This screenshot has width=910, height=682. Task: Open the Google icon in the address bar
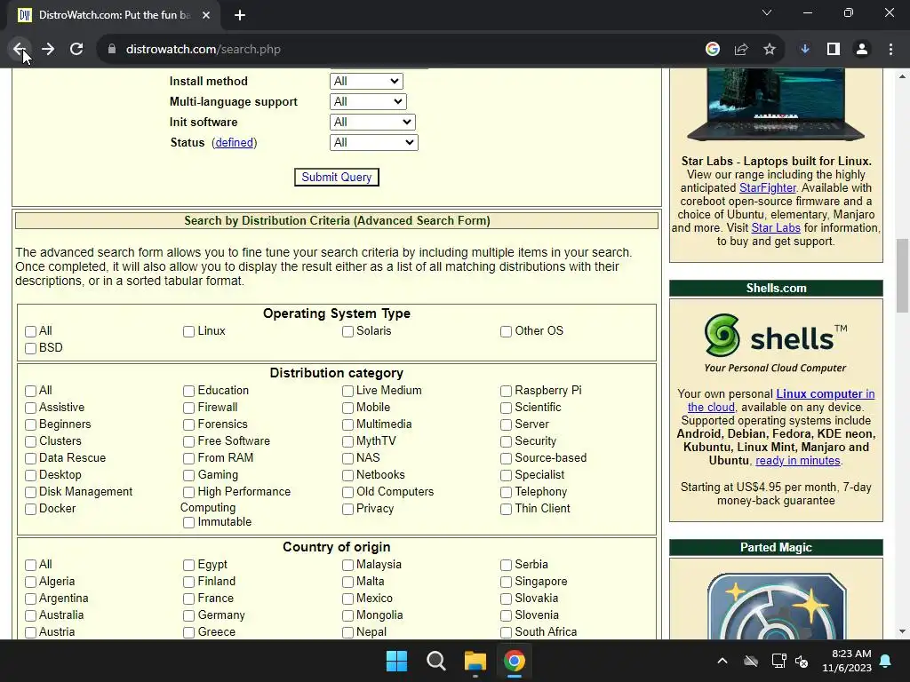(713, 50)
